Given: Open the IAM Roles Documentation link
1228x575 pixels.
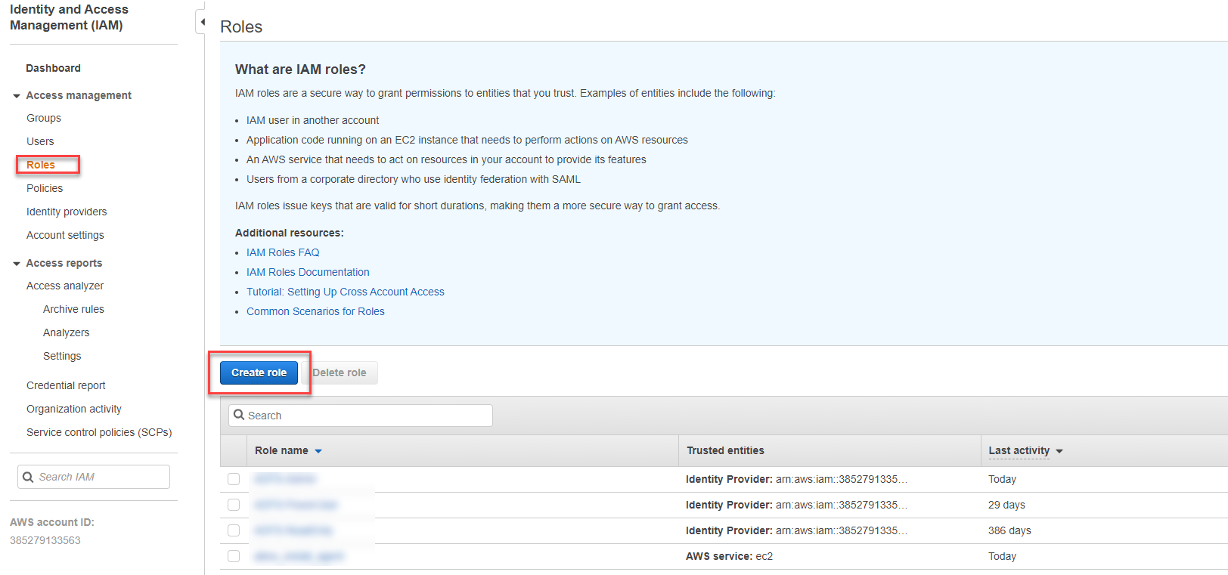Looking at the screenshot, I should tap(308, 272).
